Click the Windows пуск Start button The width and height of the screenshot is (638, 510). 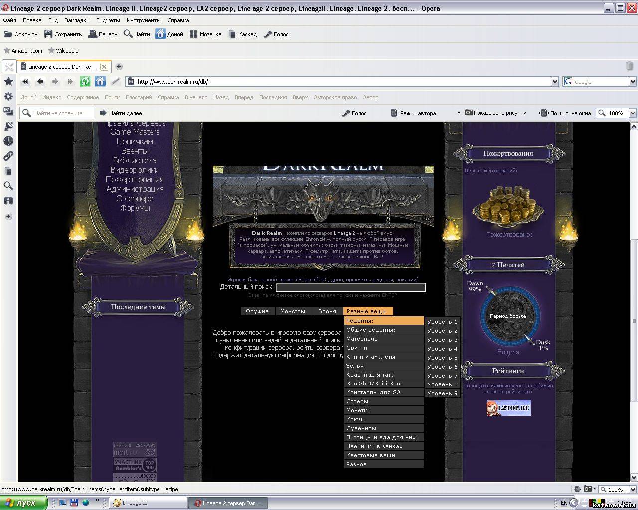[x=23, y=503]
